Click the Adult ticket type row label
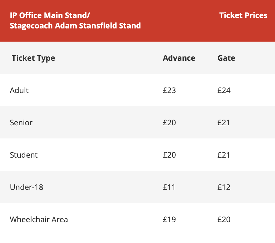The height and width of the screenshot is (243, 275). [x=19, y=90]
